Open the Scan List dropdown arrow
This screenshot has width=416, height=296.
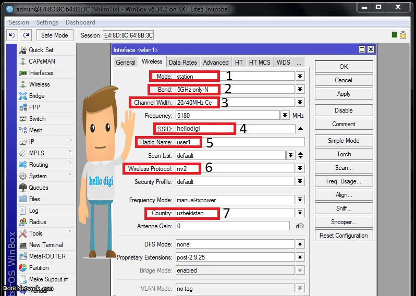pyautogui.click(x=290, y=155)
